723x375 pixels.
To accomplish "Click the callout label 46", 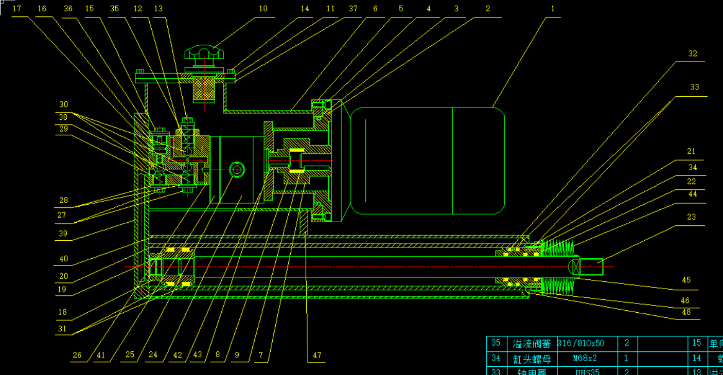I will point(684,301).
